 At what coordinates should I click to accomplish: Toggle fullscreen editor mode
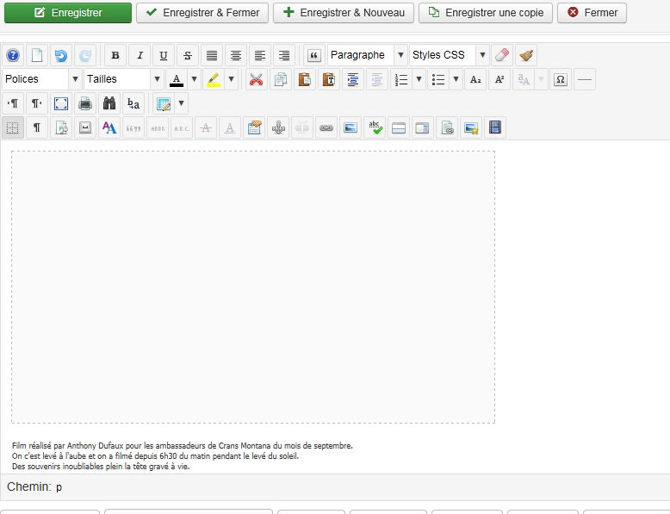coord(61,103)
